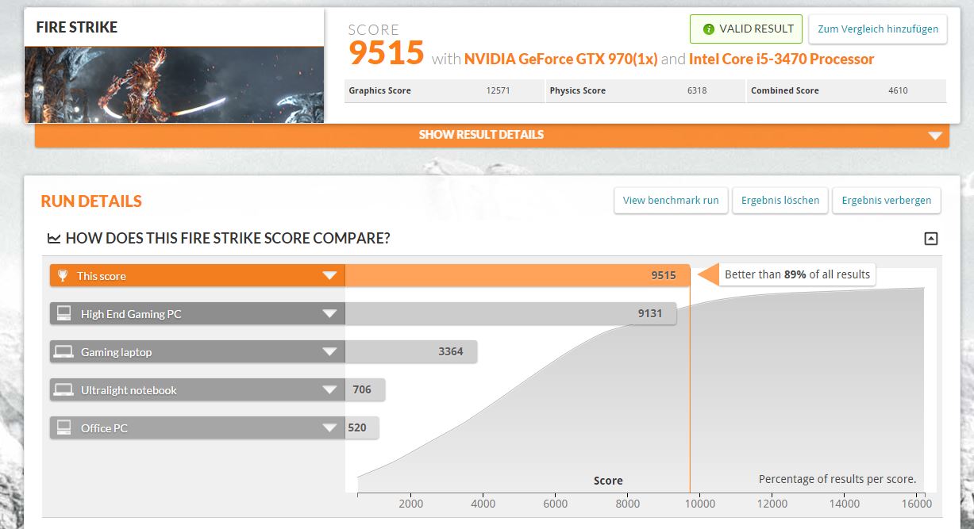Click the grey 9131 High End Gaming PC bar

(510, 314)
